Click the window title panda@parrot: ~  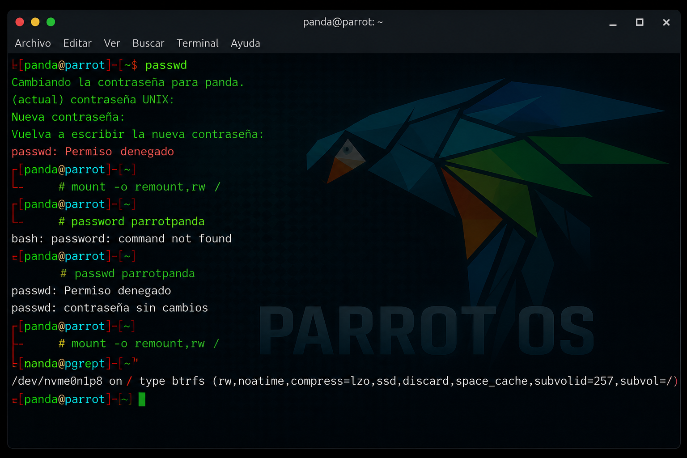pyautogui.click(x=343, y=22)
